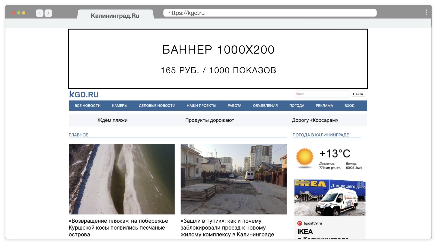Open the Дорогу «Корсарам» topic link
Image resolution: width=437 pixels, height=244 pixels.
[x=315, y=120]
